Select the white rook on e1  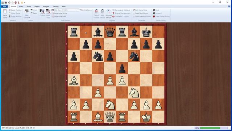point(122,117)
